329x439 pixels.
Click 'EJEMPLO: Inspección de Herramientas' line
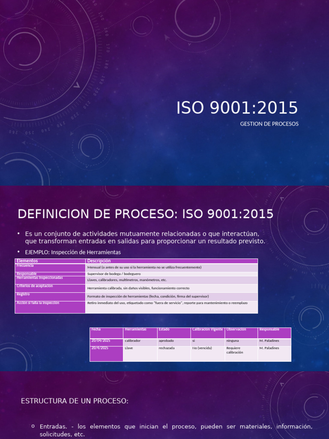(x=73, y=252)
